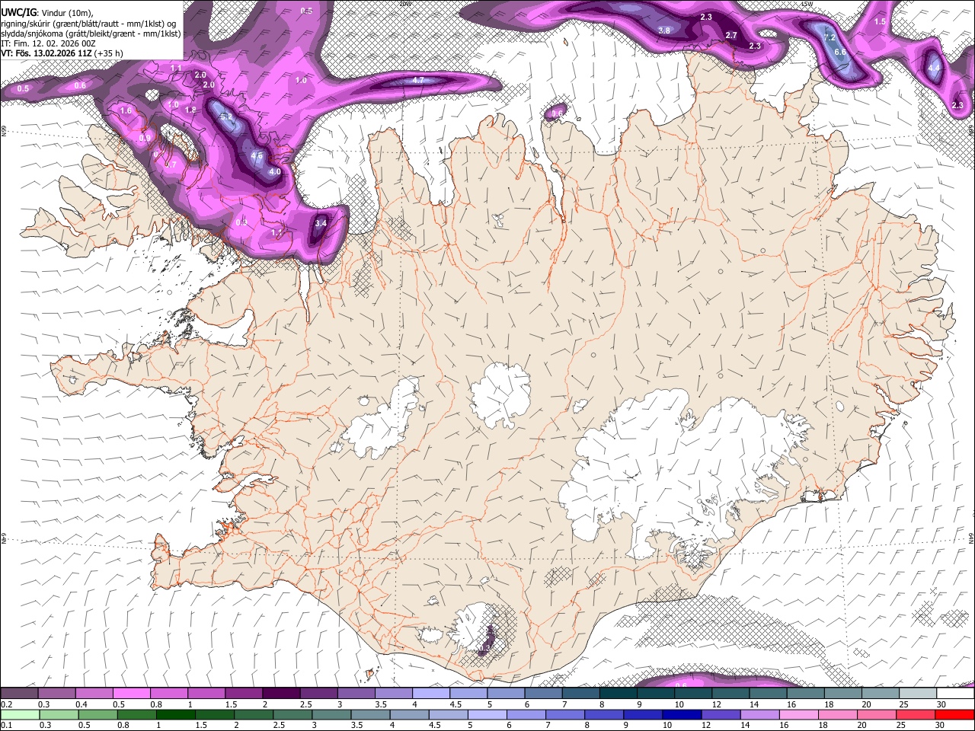Viewport: 975px width, 731px height.
Task: Click the 1.8 precipitation value label
Action: (190, 110)
